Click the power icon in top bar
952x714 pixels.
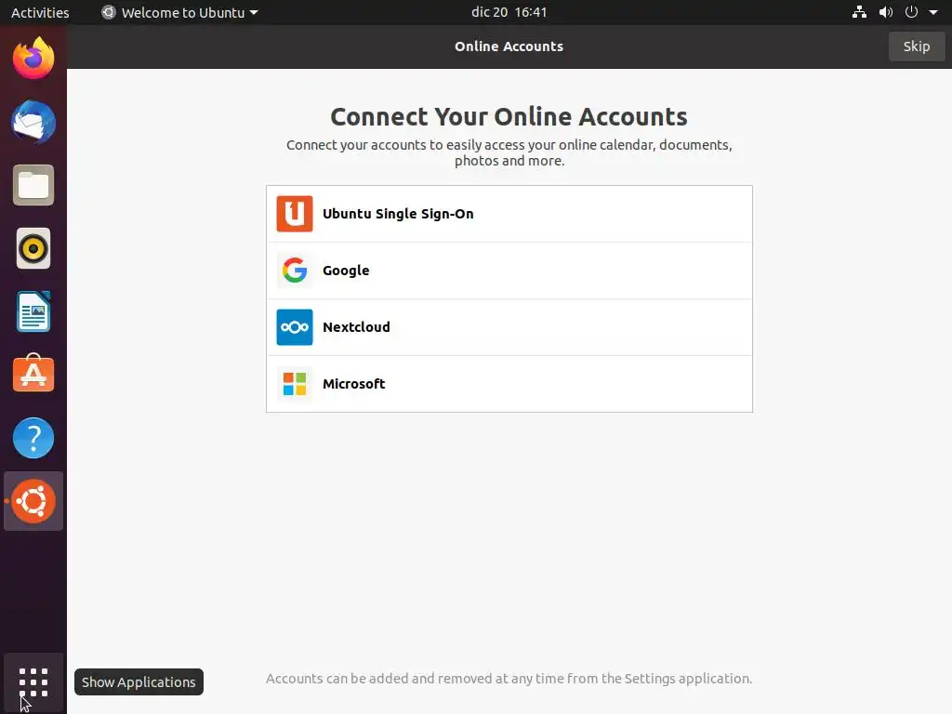[x=911, y=12]
